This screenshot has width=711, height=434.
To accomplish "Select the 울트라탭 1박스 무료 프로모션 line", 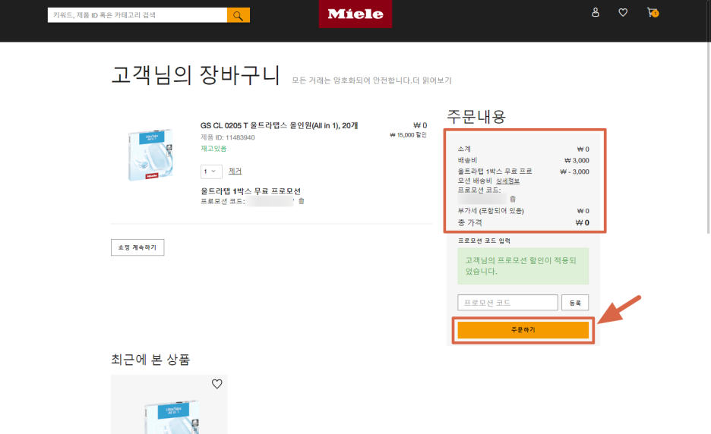I will 251,191.
